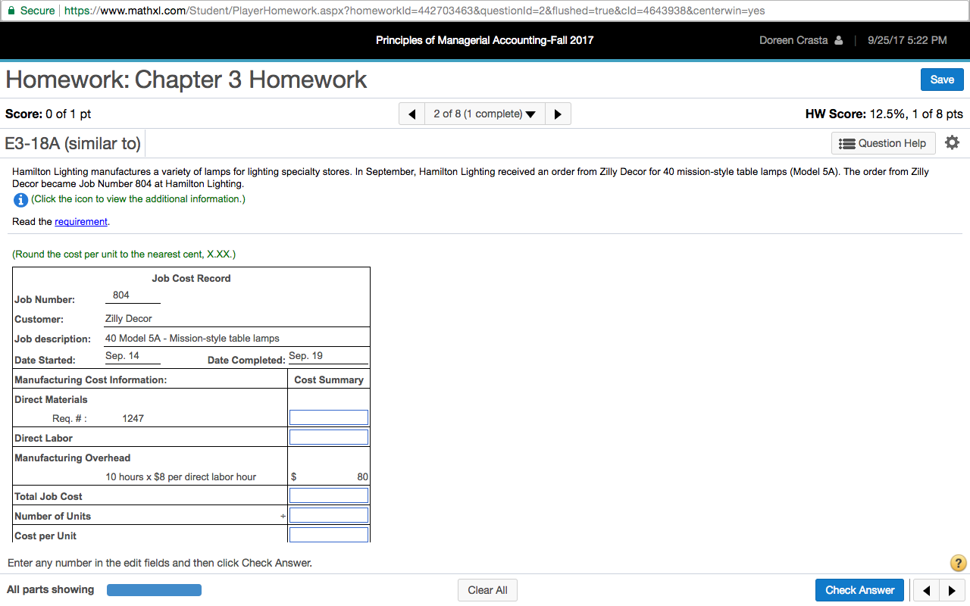Viewport: 970px width, 606px height.
Task: Click the 'Homework: Chapter 3 Homework' heading
Action: coord(186,80)
